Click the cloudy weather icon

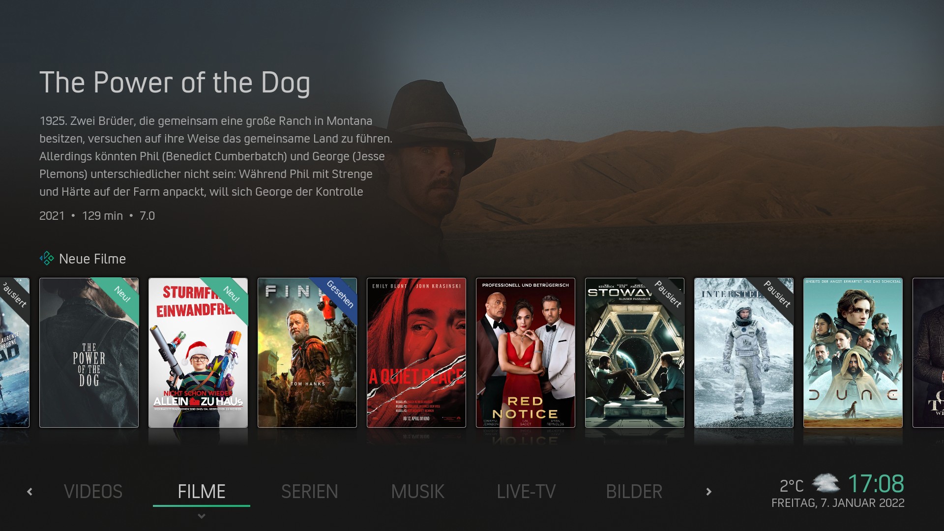[x=826, y=483]
